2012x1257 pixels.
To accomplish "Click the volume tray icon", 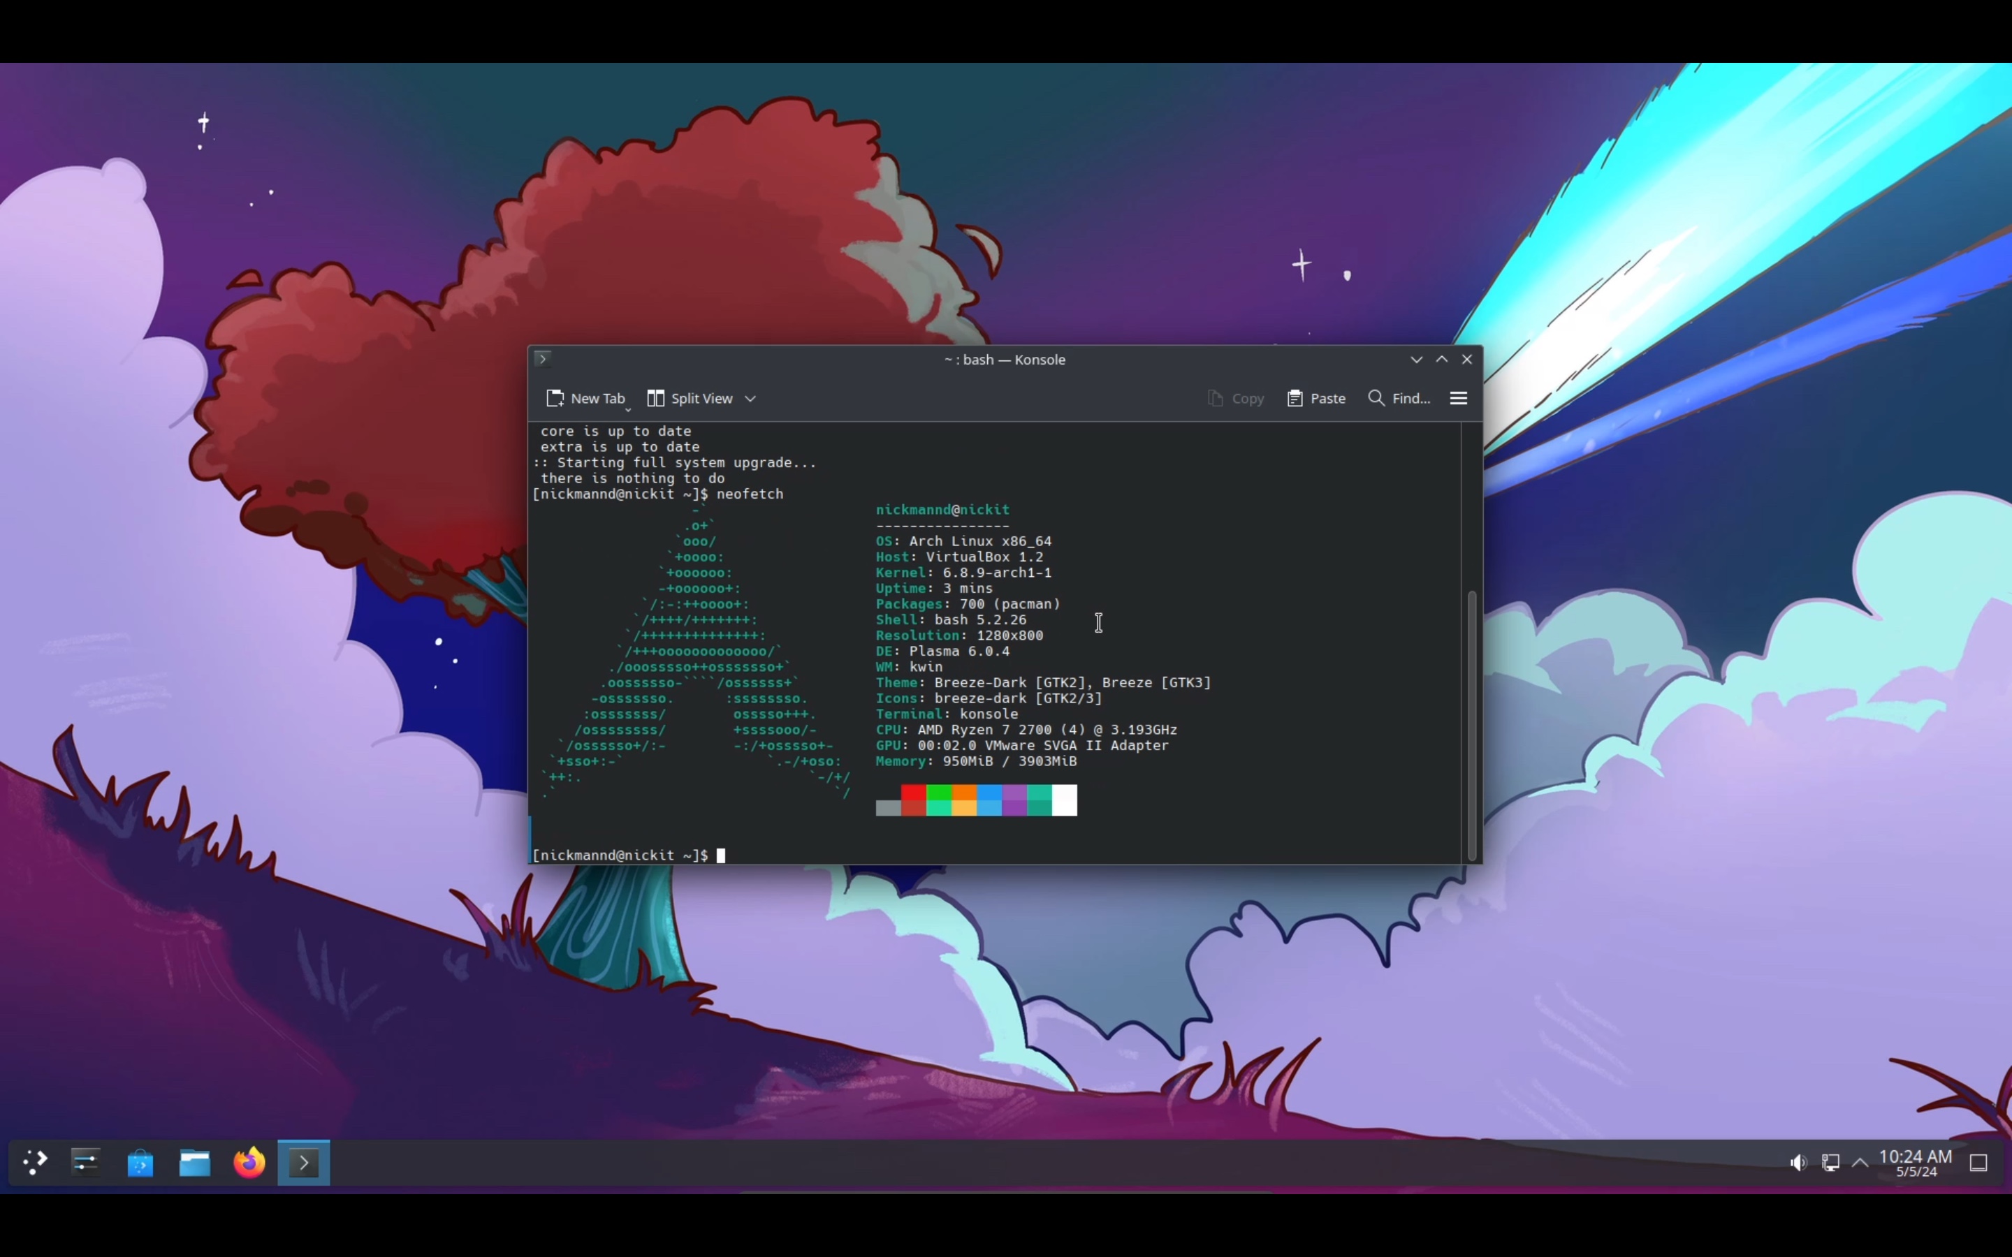I will point(1798,1162).
